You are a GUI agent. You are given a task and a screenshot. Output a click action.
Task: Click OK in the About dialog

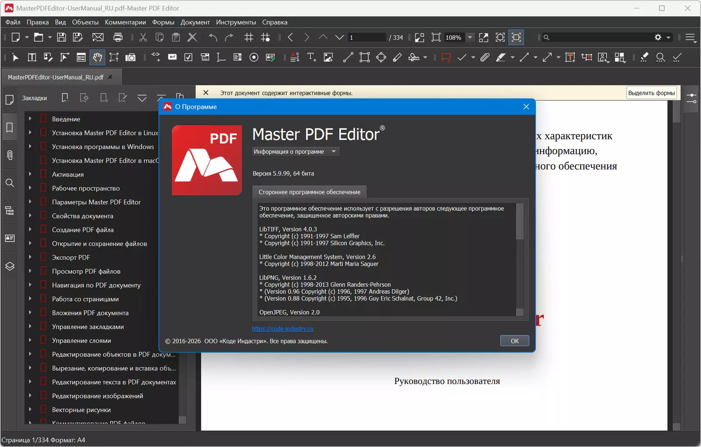pos(515,341)
